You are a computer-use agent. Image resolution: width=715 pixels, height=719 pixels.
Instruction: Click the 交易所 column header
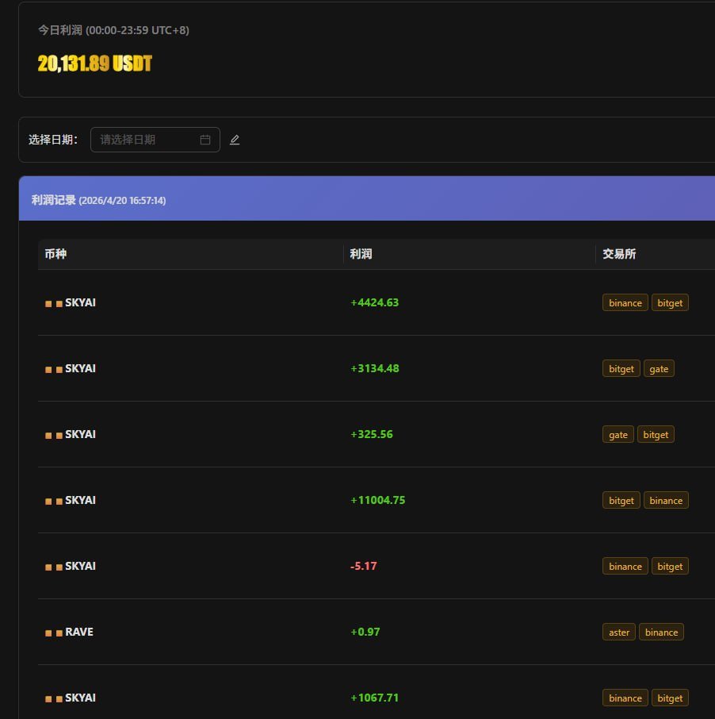pos(619,254)
